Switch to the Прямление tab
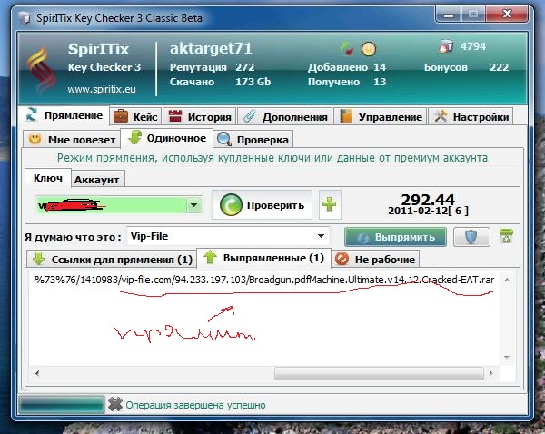Screen dimensions: 545x434 (x=64, y=115)
